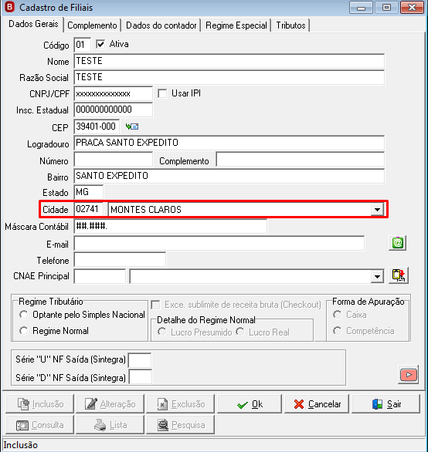This screenshot has width=428, height=452.
Task: Exit the form using the Sair button
Action: coord(386,404)
